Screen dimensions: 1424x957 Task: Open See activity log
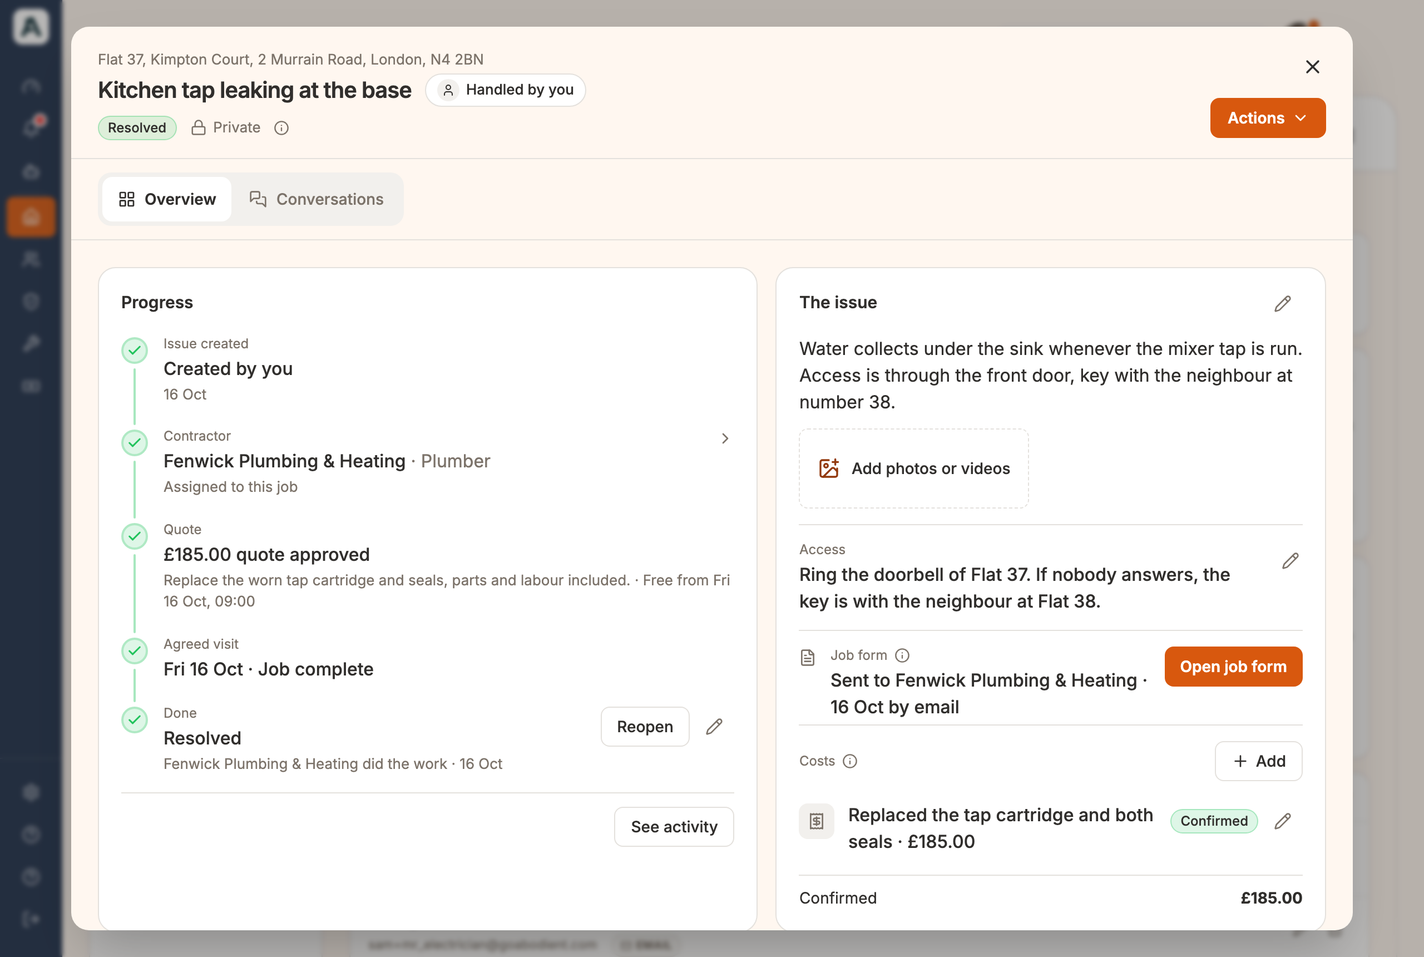pos(674,826)
